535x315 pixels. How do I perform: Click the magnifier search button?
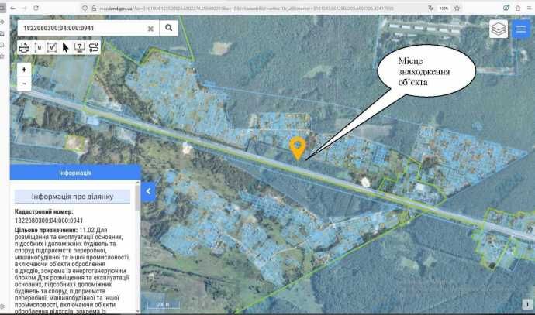pyautogui.click(x=168, y=28)
